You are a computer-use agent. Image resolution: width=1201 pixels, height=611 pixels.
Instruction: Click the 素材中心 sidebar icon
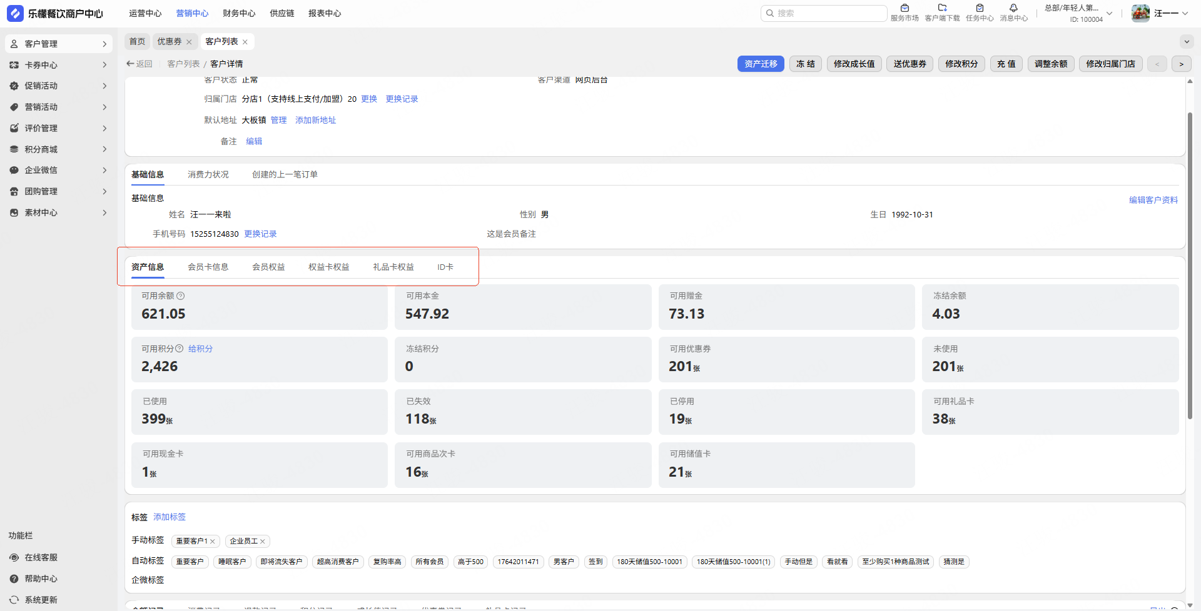(x=14, y=212)
